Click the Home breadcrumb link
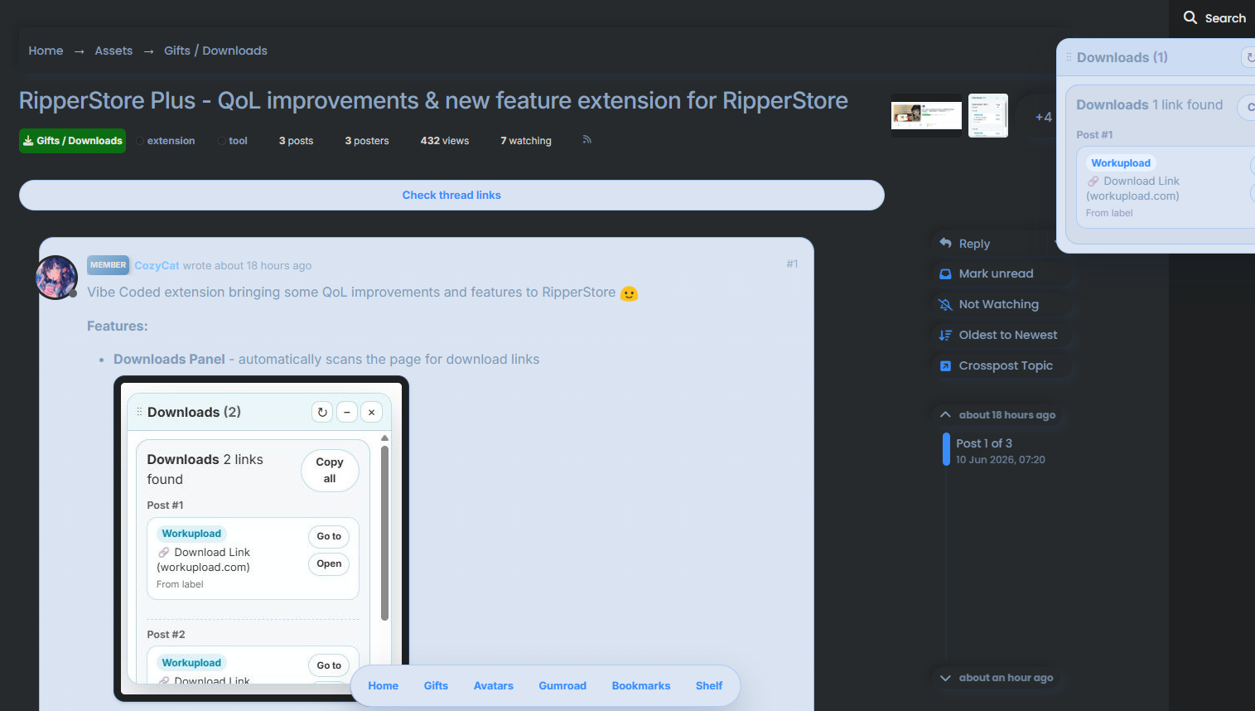The height and width of the screenshot is (711, 1255). point(46,51)
